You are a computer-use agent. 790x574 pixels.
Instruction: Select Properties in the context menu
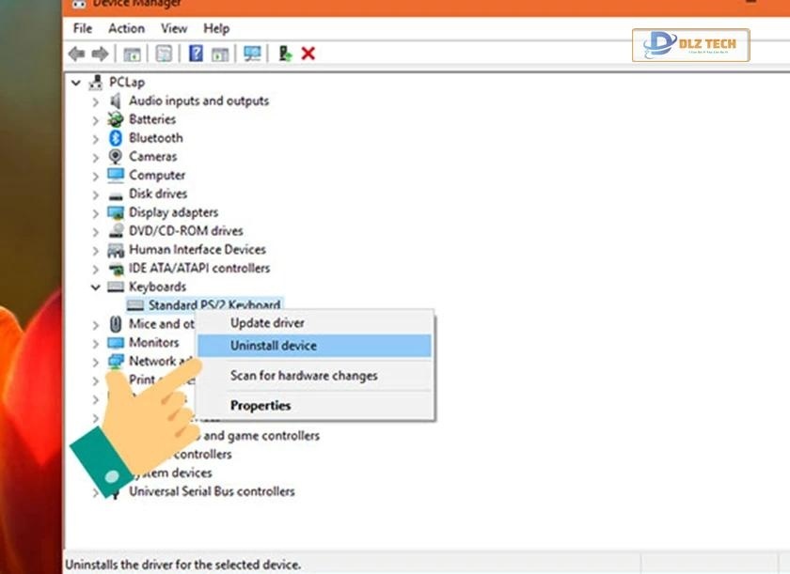(261, 406)
